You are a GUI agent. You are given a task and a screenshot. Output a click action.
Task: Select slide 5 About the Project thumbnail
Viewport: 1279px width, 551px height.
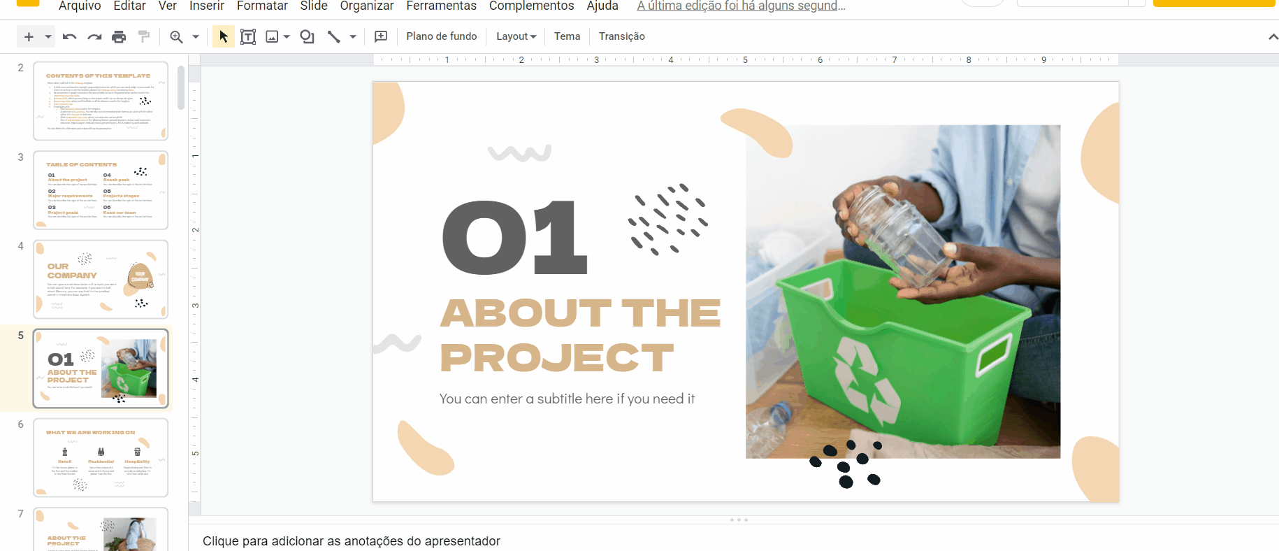[x=101, y=368]
